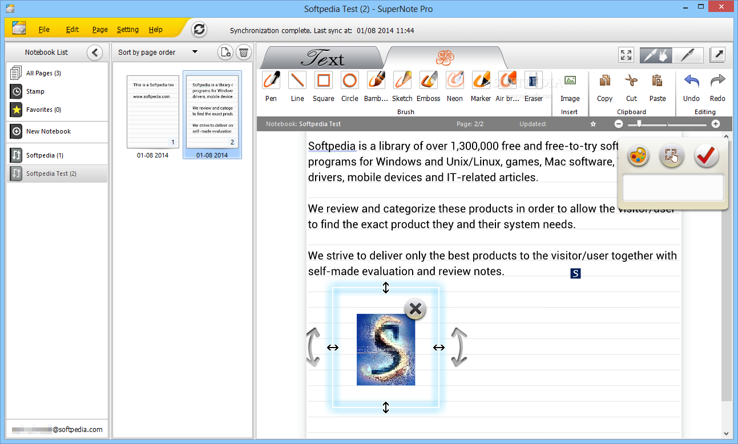The image size is (738, 444).
Task: Select the Line brush tool
Action: 297,86
